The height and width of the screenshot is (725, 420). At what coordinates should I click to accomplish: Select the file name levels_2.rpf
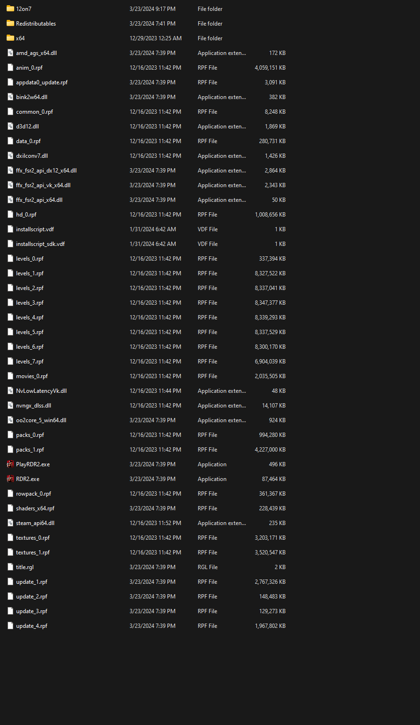(30, 288)
